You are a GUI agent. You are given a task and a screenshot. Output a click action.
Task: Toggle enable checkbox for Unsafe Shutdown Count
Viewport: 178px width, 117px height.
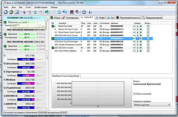click(148, 45)
